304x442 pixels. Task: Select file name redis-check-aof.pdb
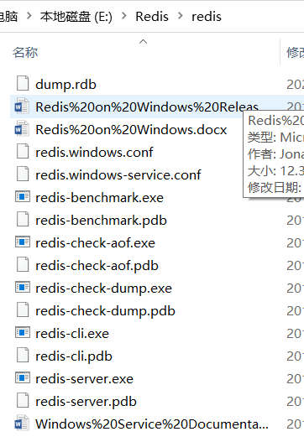click(97, 266)
